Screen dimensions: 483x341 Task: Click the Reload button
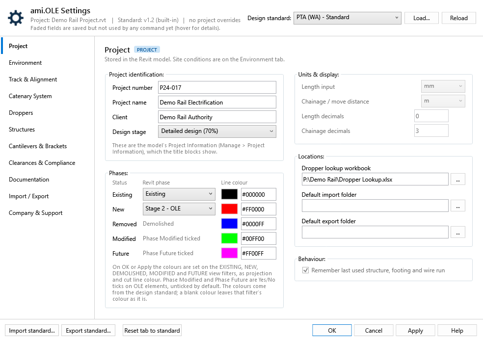(x=458, y=18)
